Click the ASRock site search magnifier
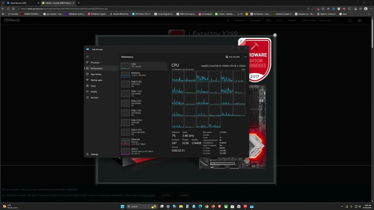This screenshot has width=374, height=210. click(350, 20)
